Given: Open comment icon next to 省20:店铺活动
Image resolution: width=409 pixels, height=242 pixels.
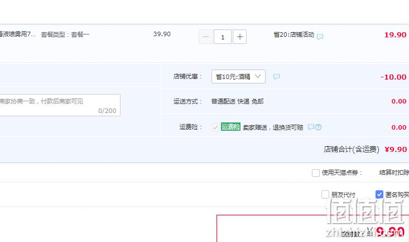Looking at the screenshot, I should 320,37.
